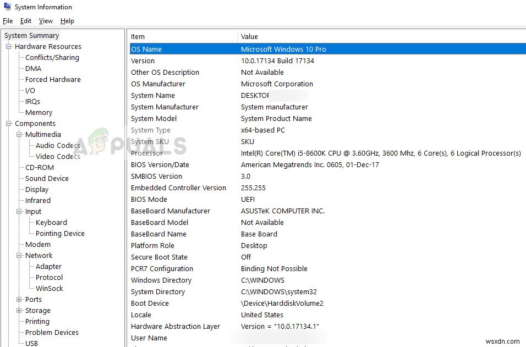This screenshot has height=347, width=526.
Task: Select the Other OS Description row
Action: tap(328, 73)
